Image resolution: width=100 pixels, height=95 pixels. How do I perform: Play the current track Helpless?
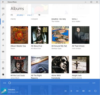click(71, 91)
